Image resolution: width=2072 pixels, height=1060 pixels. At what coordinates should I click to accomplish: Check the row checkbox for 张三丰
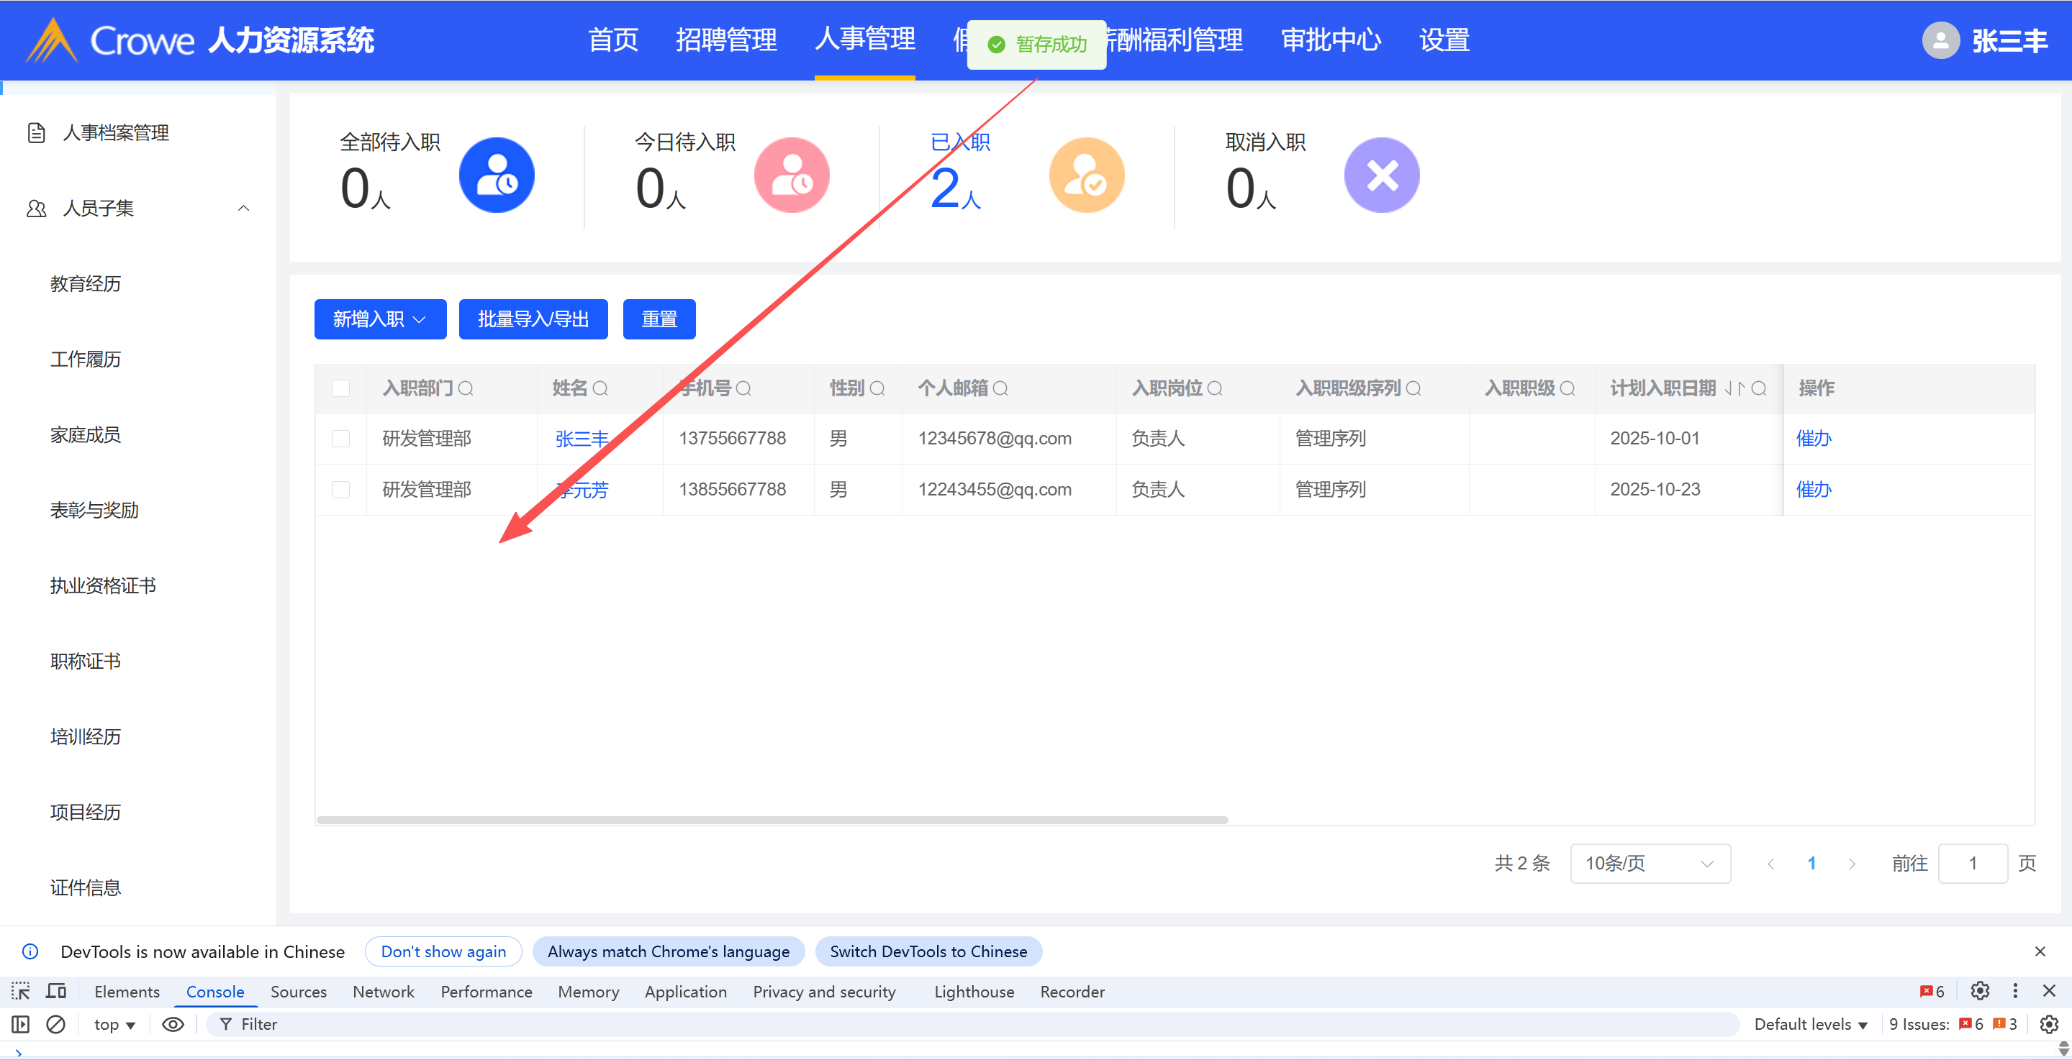(340, 439)
